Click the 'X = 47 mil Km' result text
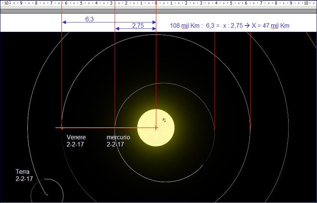 pyautogui.click(x=271, y=25)
